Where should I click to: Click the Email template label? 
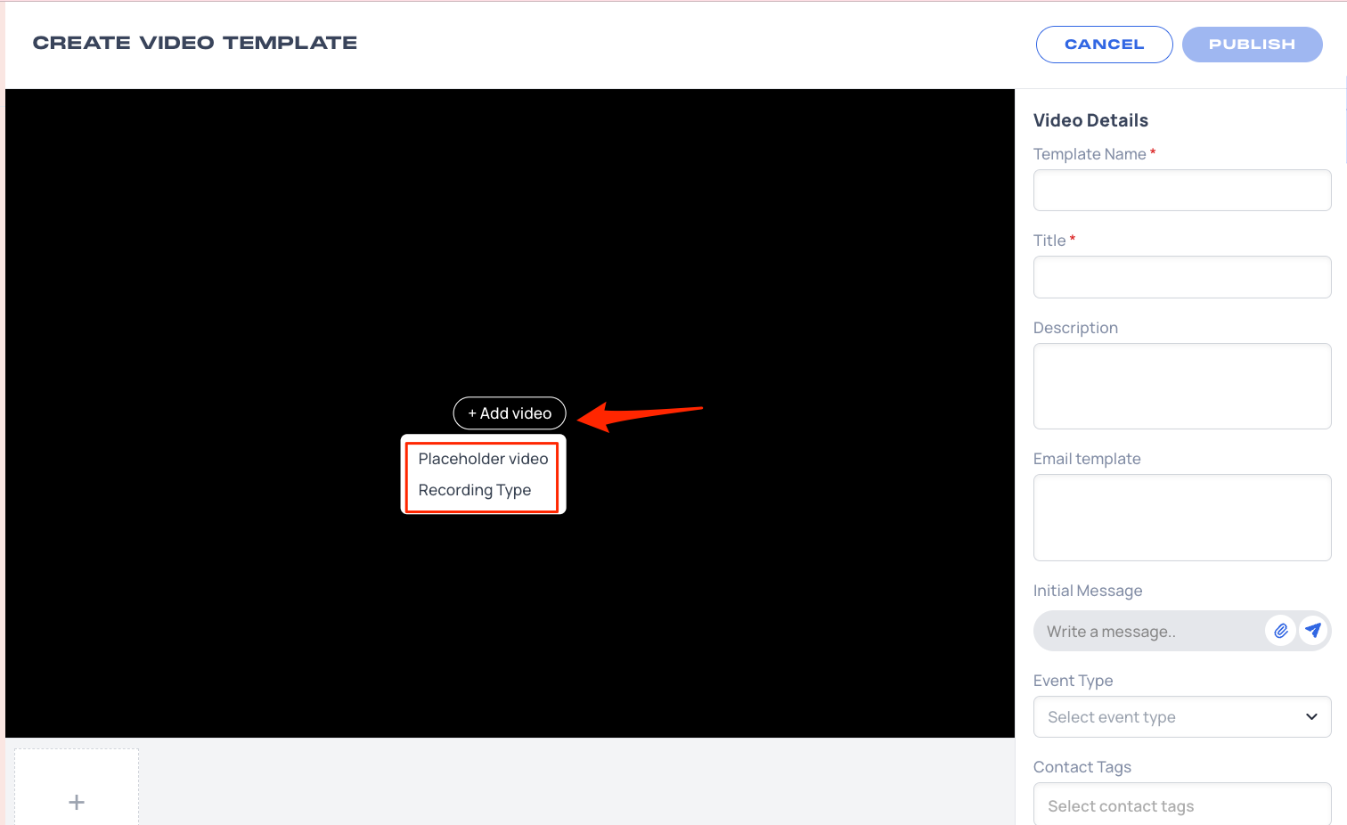tap(1087, 459)
